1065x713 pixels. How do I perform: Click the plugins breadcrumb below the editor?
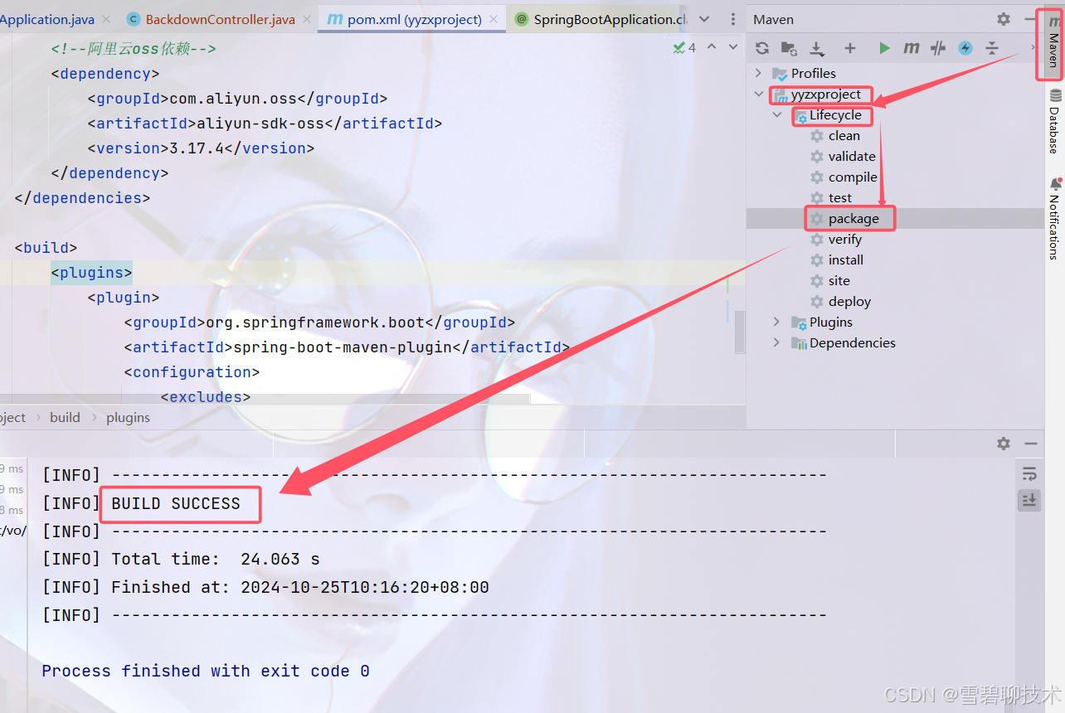coord(128,417)
